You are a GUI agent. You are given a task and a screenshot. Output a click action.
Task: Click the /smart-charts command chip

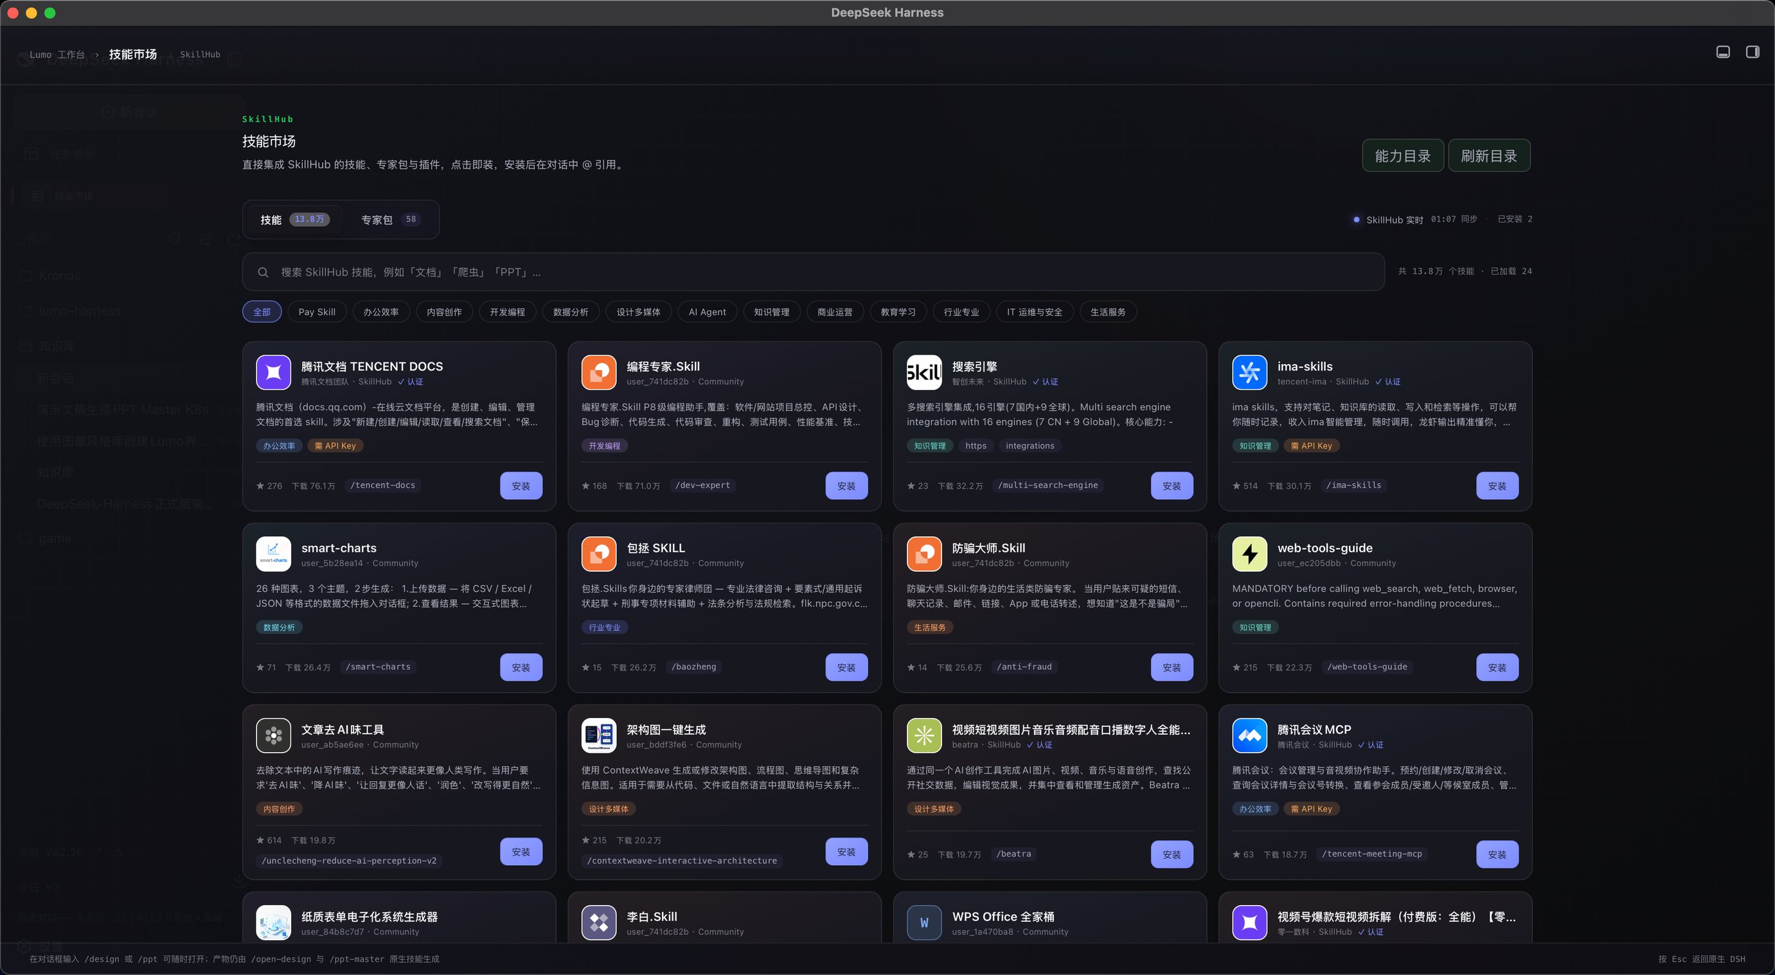pos(379,667)
